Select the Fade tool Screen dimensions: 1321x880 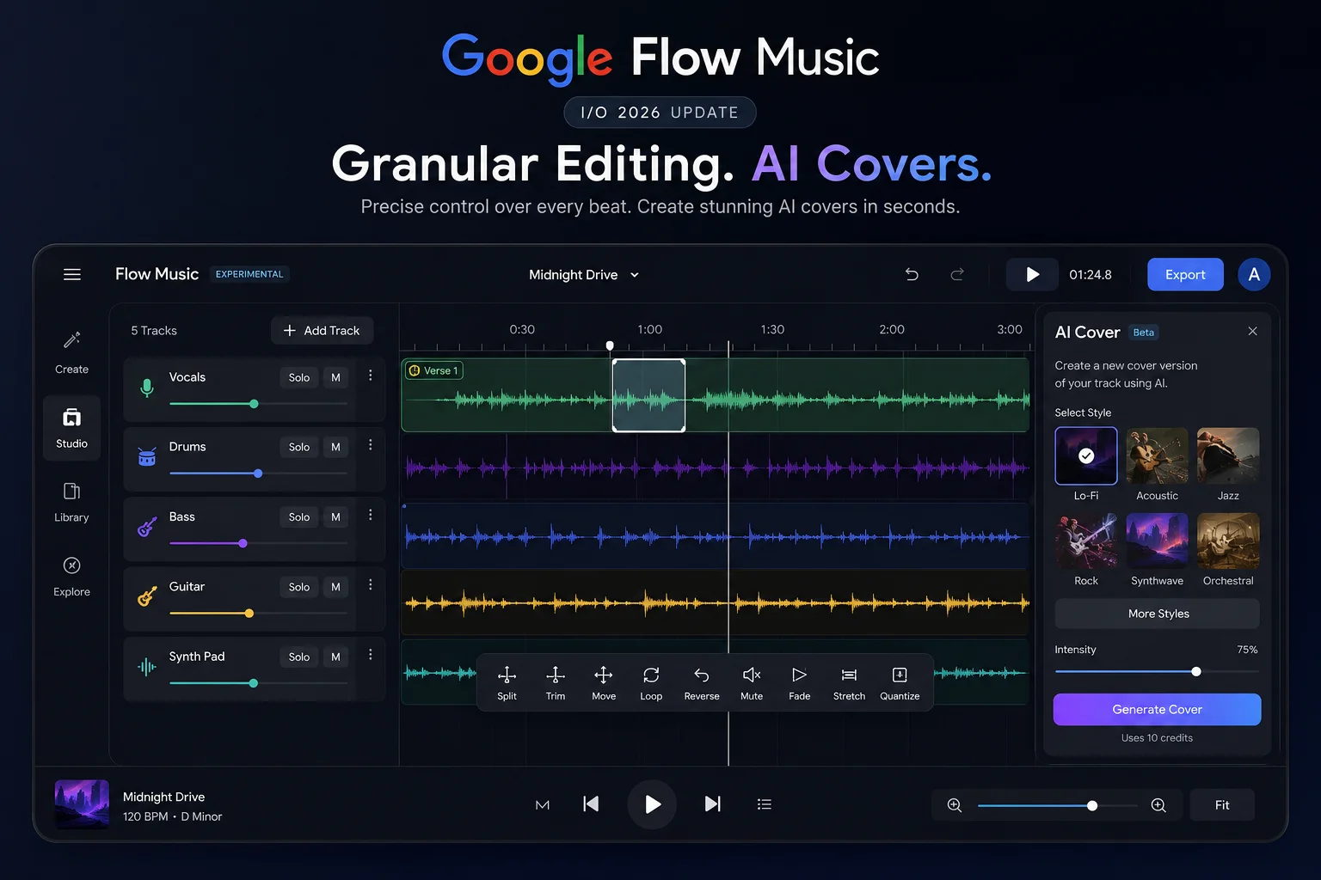(x=800, y=683)
